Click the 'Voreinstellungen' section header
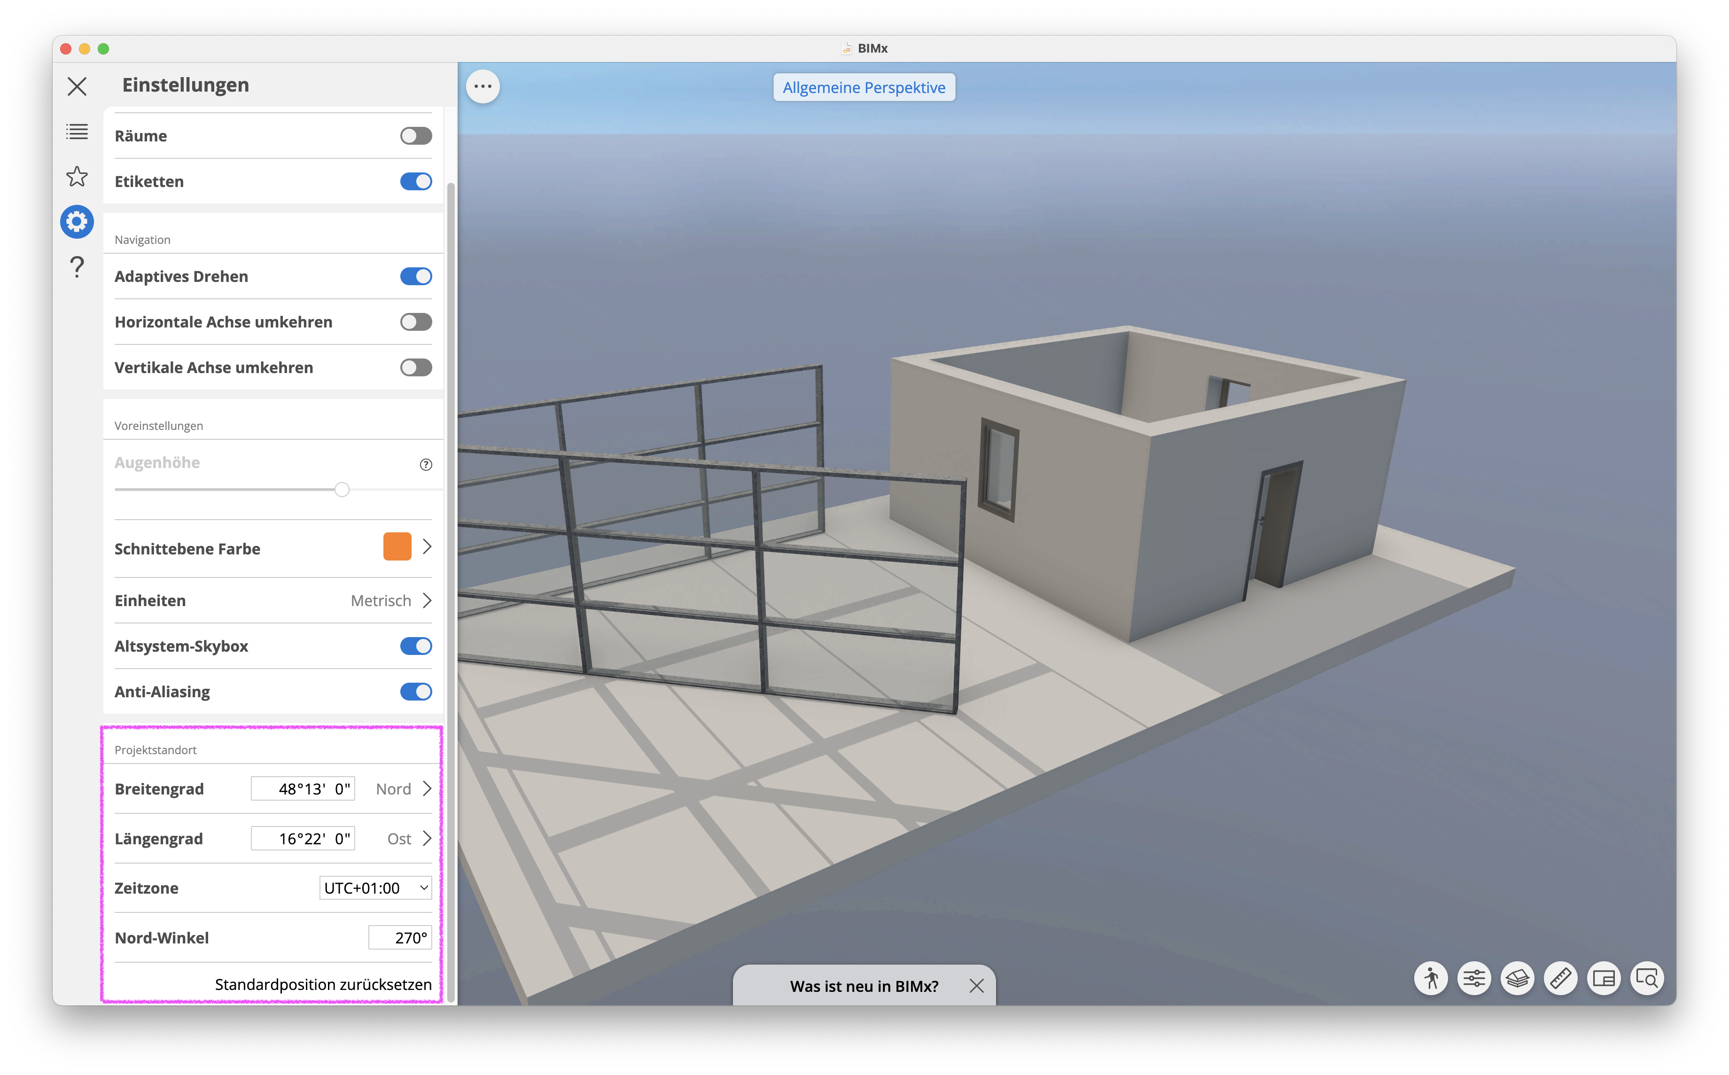 click(x=158, y=426)
